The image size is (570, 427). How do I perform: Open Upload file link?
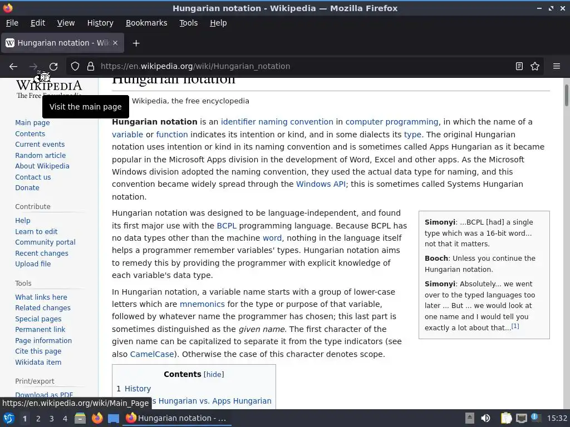click(x=33, y=264)
